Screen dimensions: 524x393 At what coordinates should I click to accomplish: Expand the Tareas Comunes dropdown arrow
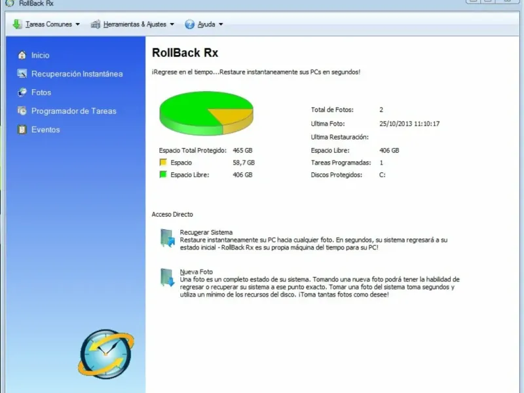tap(77, 24)
